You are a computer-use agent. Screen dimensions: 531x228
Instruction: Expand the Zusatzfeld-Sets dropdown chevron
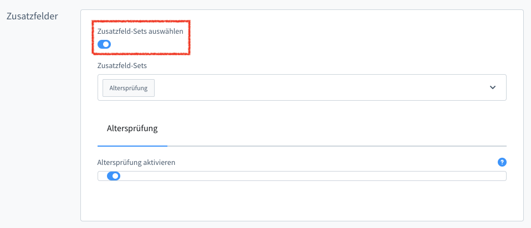pyautogui.click(x=492, y=87)
